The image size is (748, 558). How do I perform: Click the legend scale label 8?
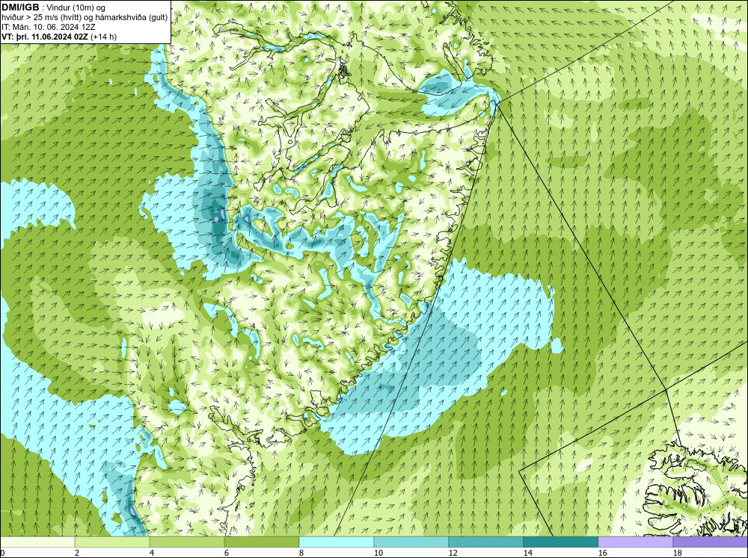[301, 553]
